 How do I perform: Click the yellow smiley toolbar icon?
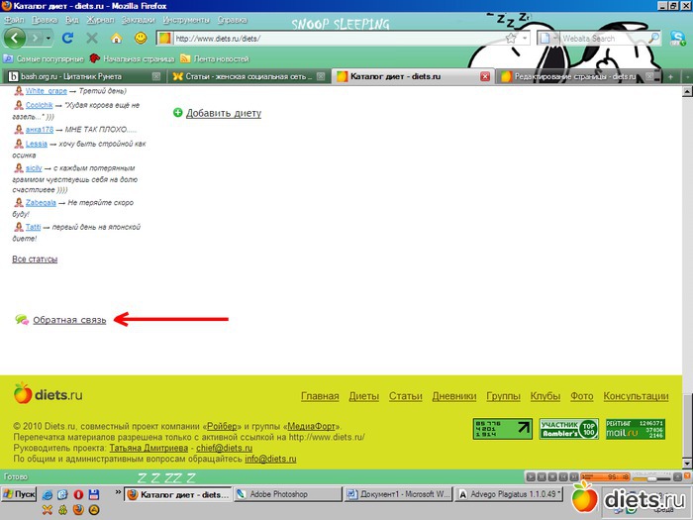coord(141,39)
